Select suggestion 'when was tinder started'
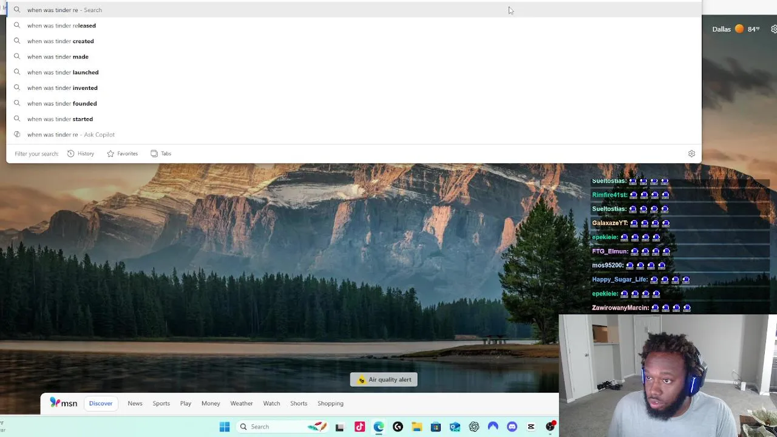777x437 pixels. tap(354, 119)
